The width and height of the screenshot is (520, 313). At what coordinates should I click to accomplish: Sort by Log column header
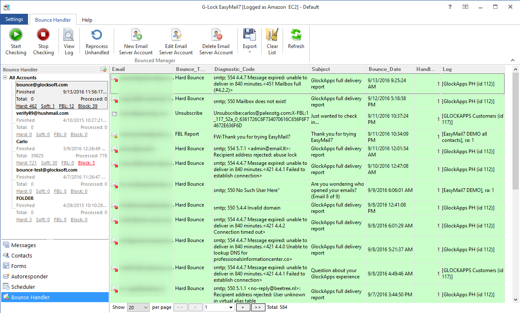click(x=472, y=69)
